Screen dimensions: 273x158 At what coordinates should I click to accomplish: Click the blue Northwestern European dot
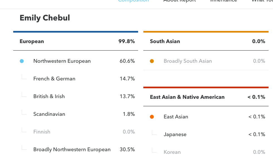coord(22,61)
